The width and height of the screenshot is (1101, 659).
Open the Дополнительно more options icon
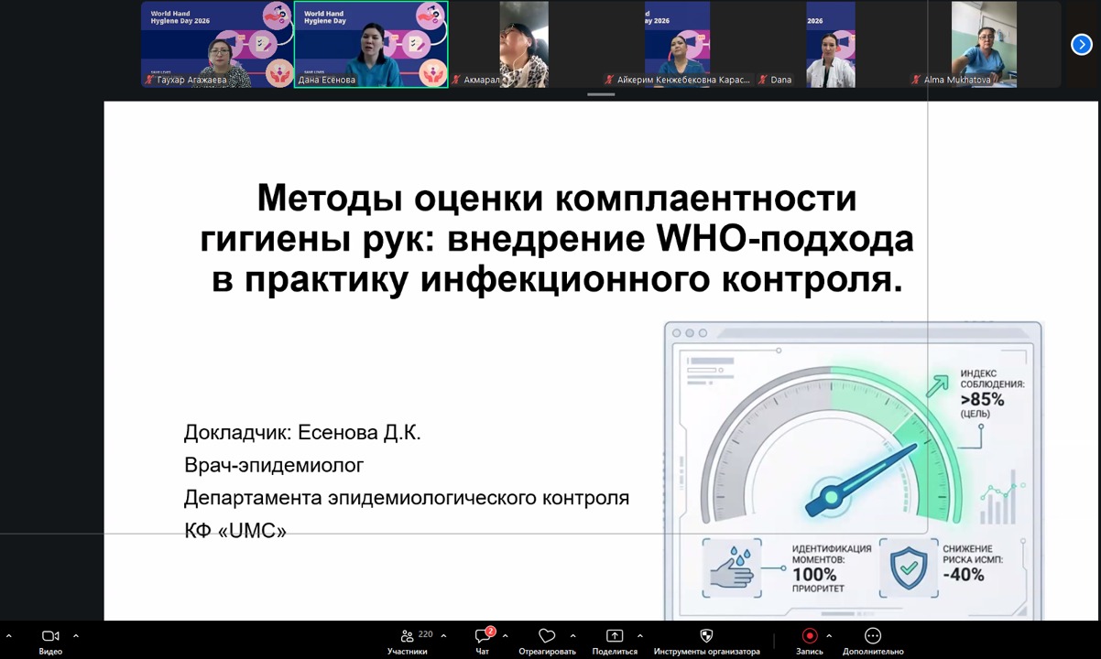[873, 636]
